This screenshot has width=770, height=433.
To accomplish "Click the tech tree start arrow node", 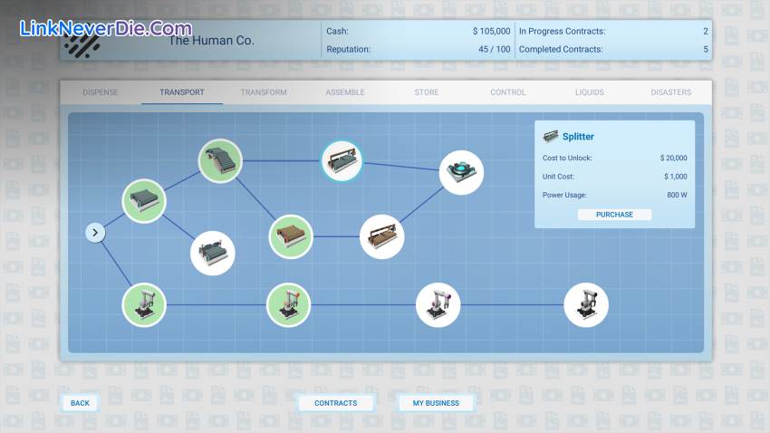I will tap(95, 233).
